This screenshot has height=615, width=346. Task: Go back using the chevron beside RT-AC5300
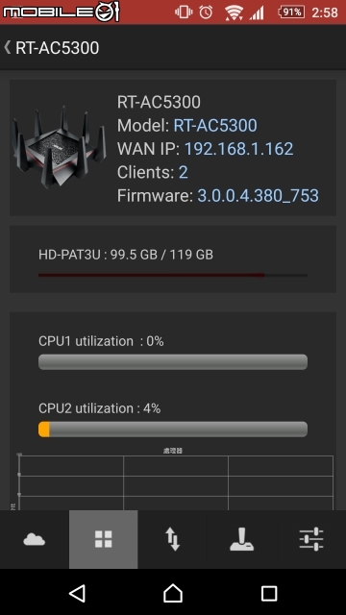coord(7,47)
